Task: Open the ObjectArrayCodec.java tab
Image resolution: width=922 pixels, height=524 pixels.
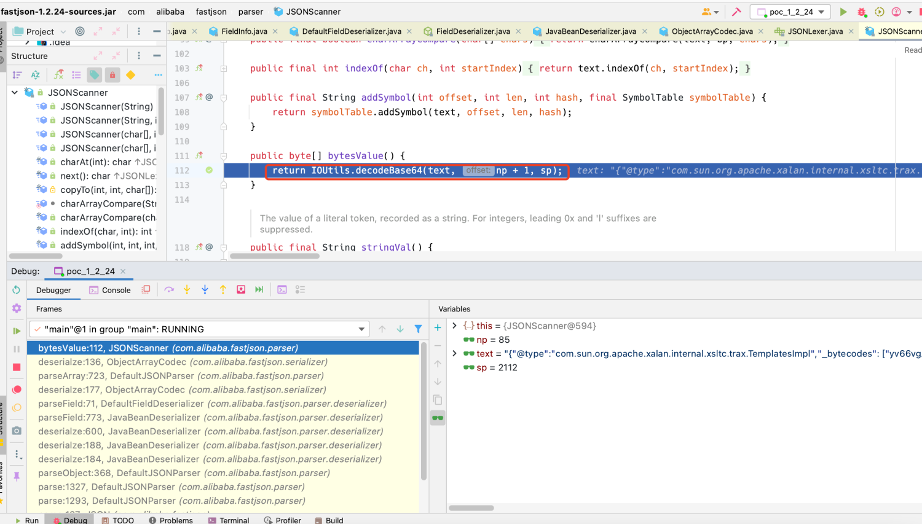Action: [712, 31]
